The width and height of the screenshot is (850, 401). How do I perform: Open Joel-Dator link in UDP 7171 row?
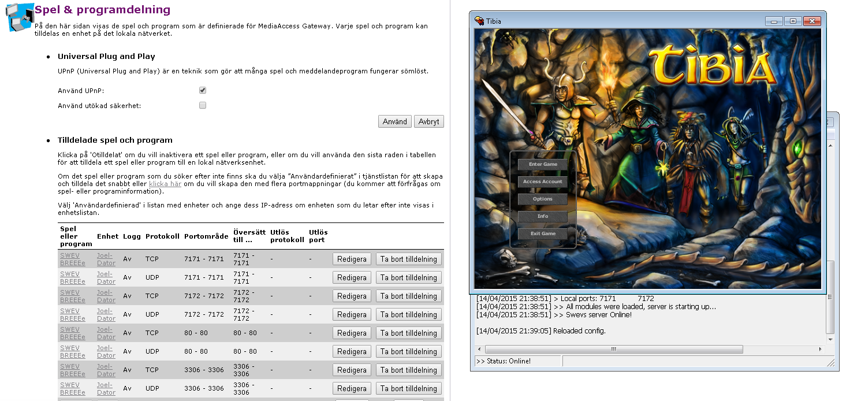tap(106, 277)
